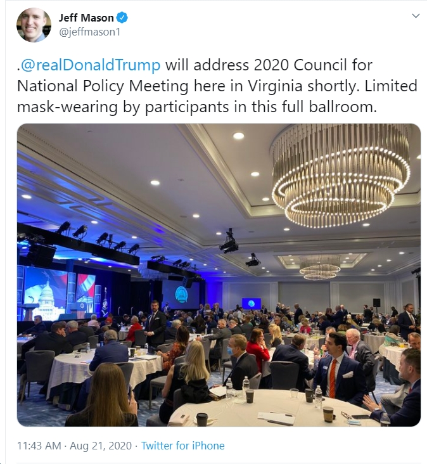Open the Twitter for iPhone source link
Image resolution: width=427 pixels, height=464 pixels.
click(x=182, y=446)
